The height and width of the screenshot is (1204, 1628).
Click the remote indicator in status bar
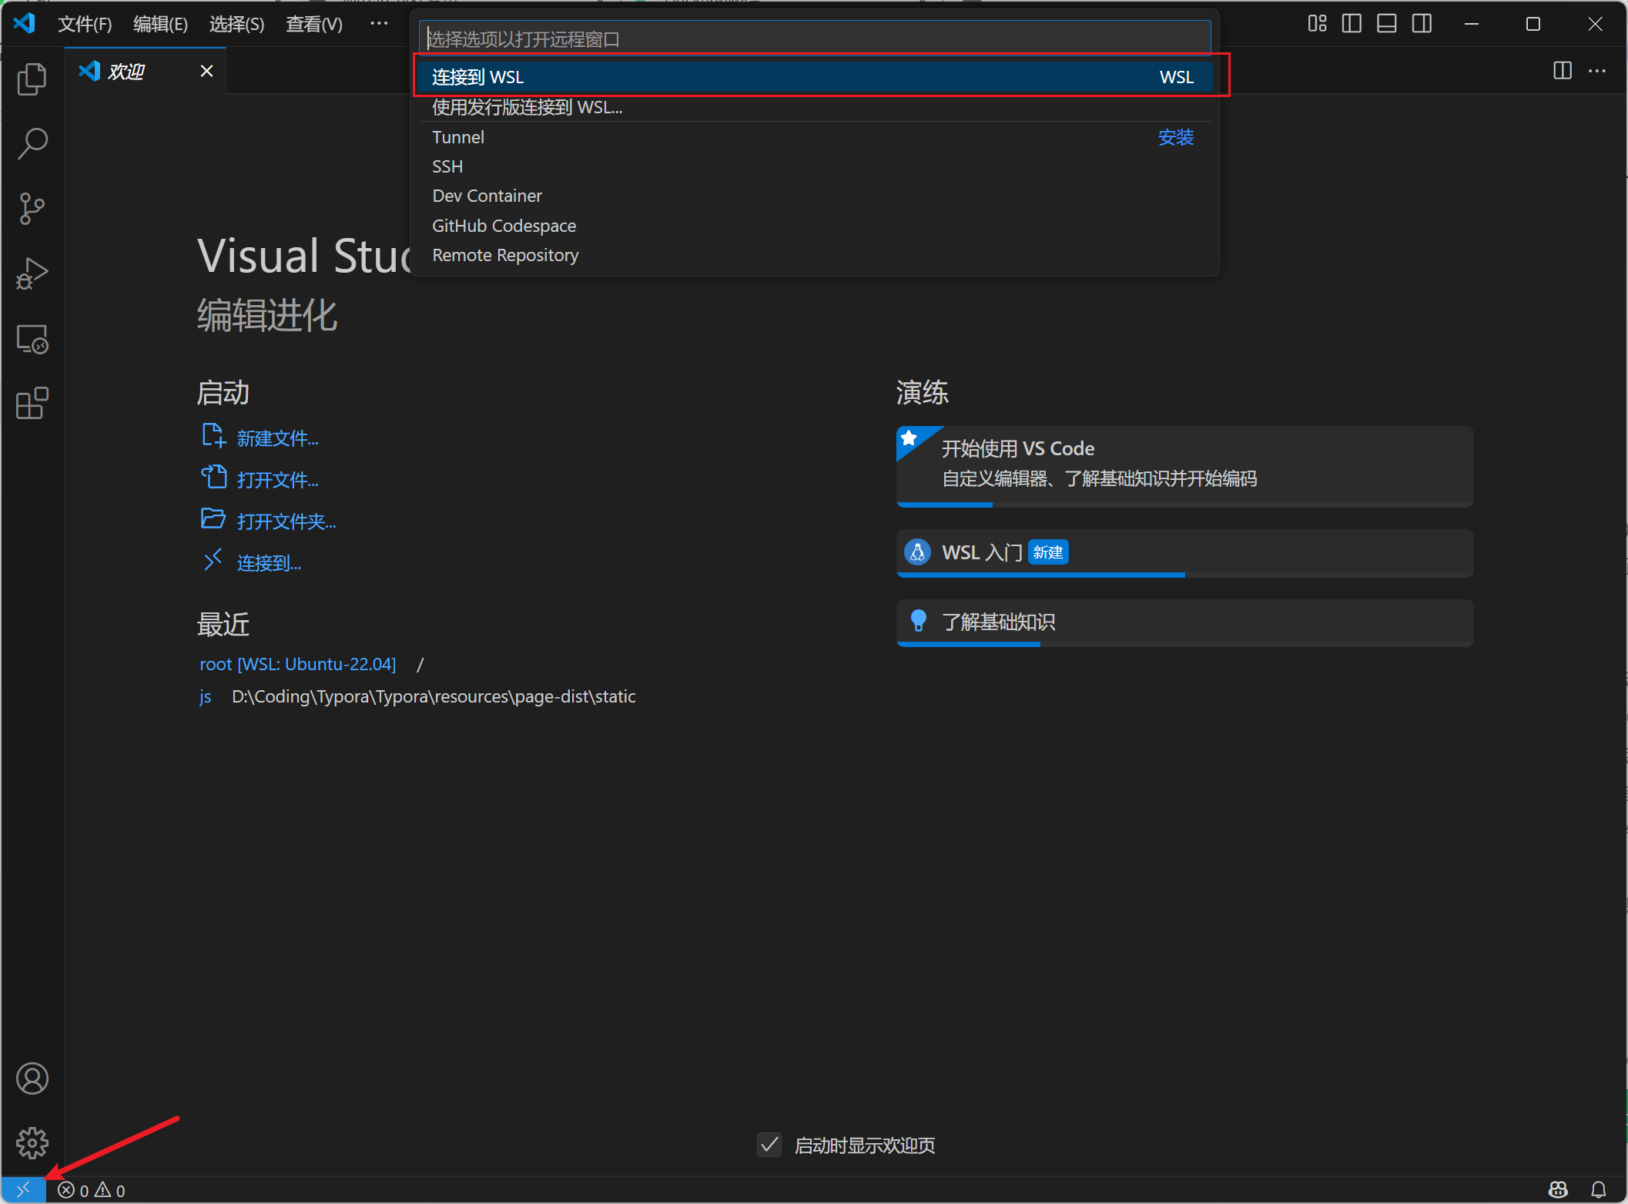click(22, 1189)
